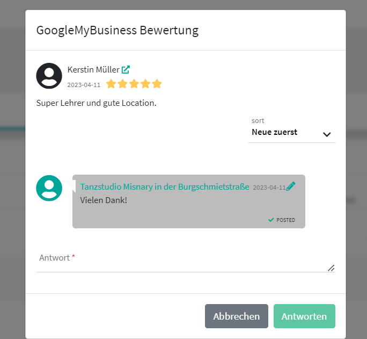Submit reply with the Antworten button
This screenshot has width=367, height=339.
tap(304, 316)
